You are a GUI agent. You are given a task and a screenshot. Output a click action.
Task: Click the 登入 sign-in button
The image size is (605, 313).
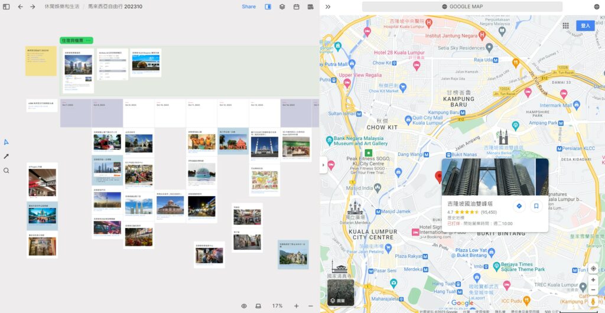[586, 25]
